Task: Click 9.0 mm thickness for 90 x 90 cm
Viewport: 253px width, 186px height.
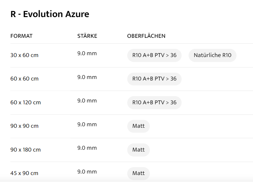Action: pyautogui.click(x=87, y=124)
